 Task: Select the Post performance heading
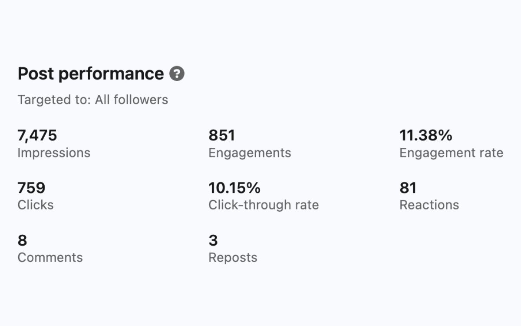click(89, 73)
